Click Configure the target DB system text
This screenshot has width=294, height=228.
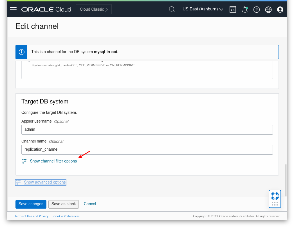point(49,113)
